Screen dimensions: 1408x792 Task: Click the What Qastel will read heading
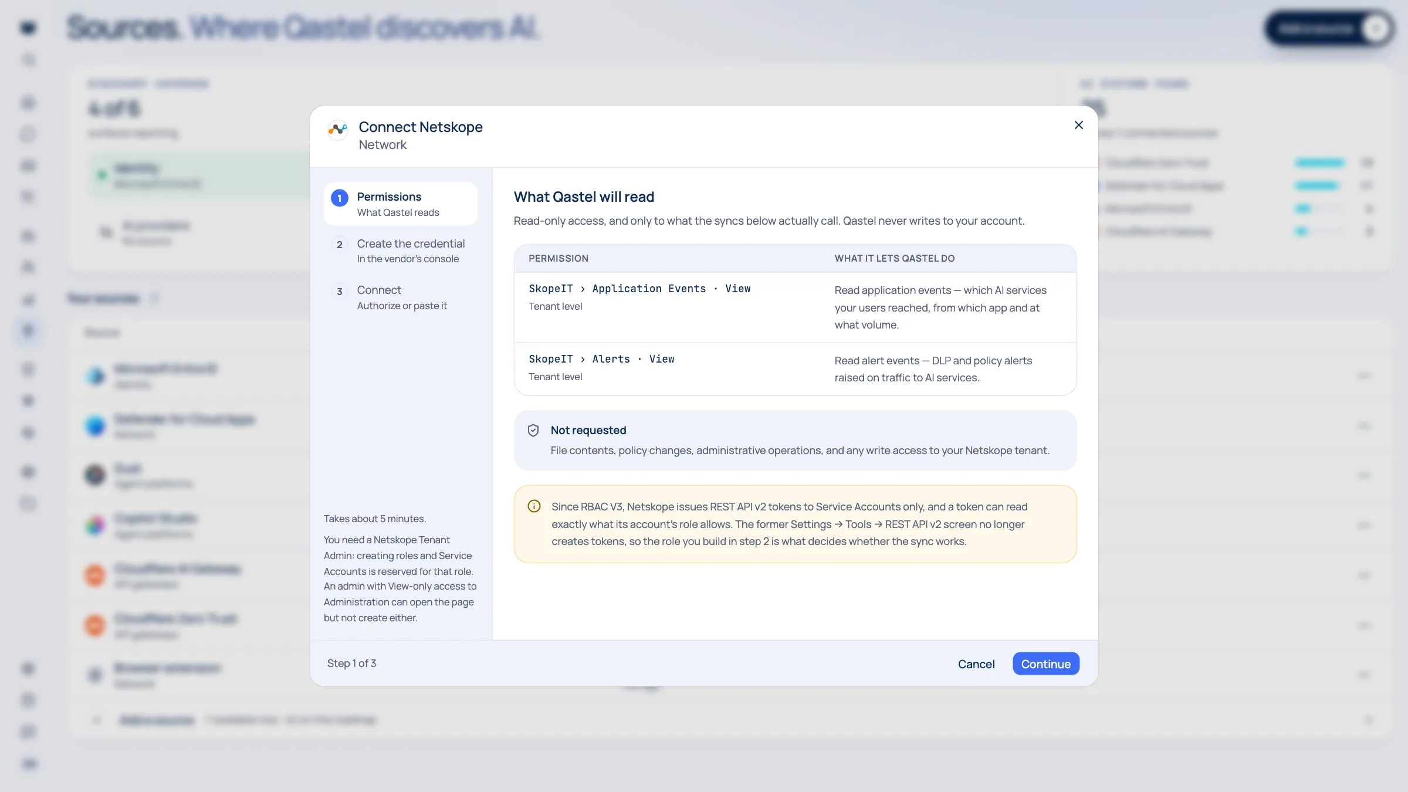click(584, 197)
